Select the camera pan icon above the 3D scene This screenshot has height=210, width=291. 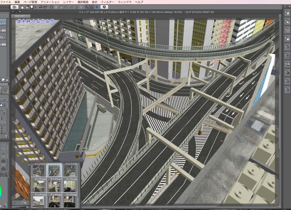pyautogui.click(x=24, y=21)
